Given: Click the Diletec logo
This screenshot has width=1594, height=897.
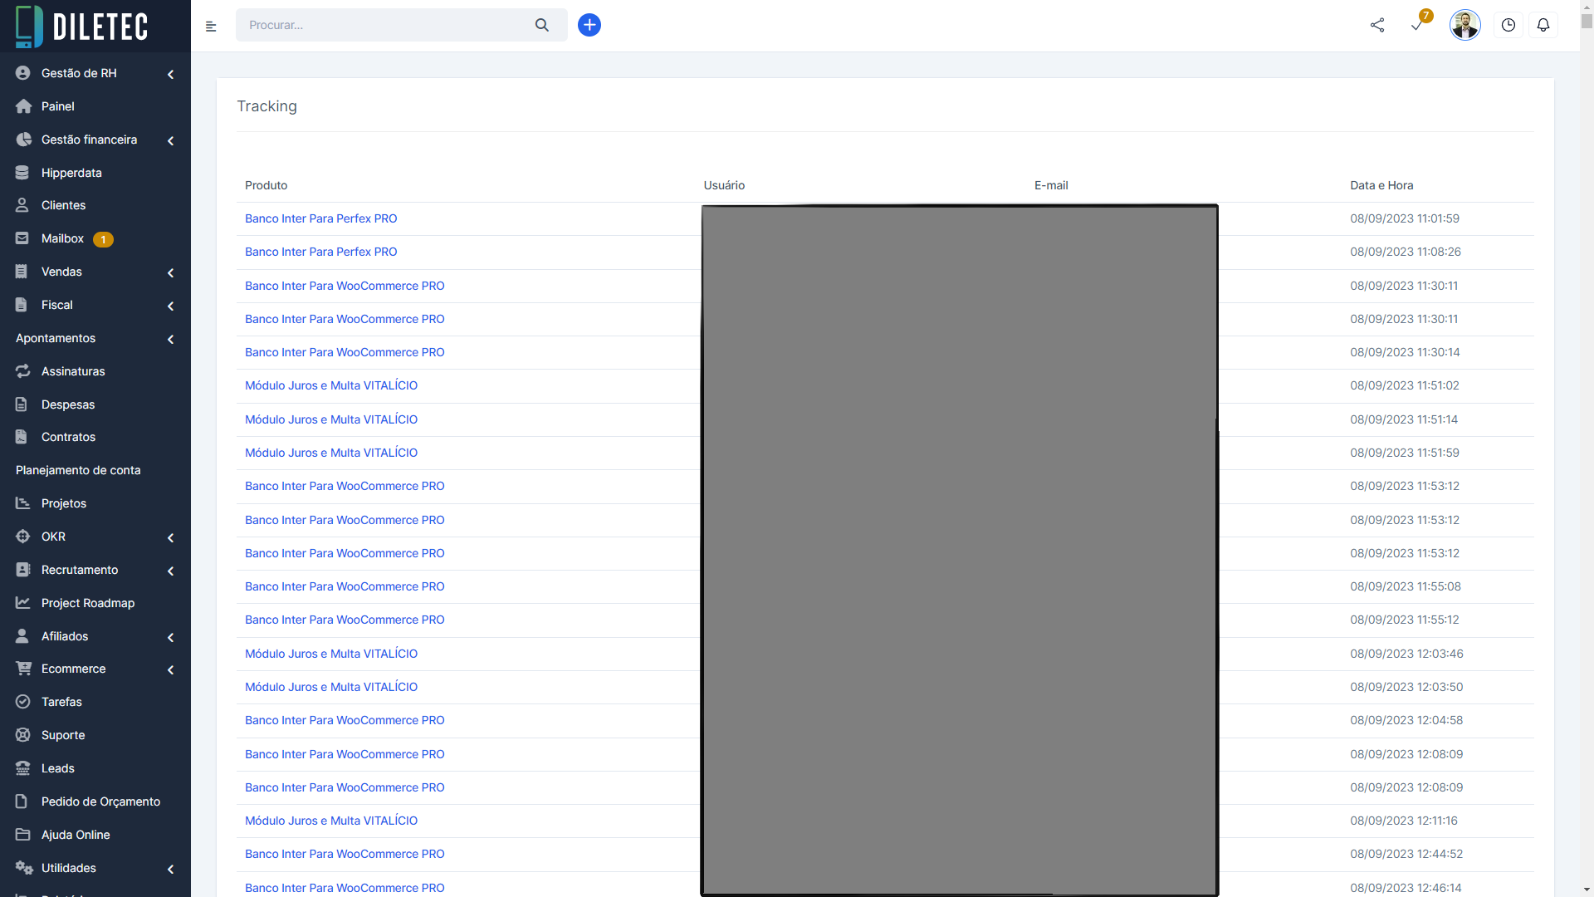Looking at the screenshot, I should (83, 27).
